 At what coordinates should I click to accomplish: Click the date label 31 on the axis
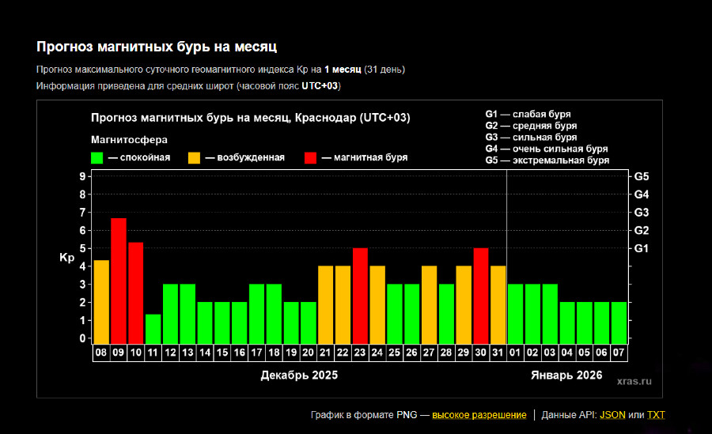[498, 353]
